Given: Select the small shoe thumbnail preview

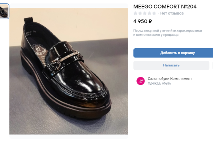Looking at the screenshot, I should (x=4, y=11).
